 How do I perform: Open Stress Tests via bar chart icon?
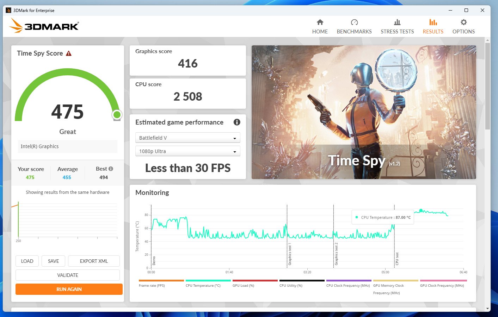[397, 23]
